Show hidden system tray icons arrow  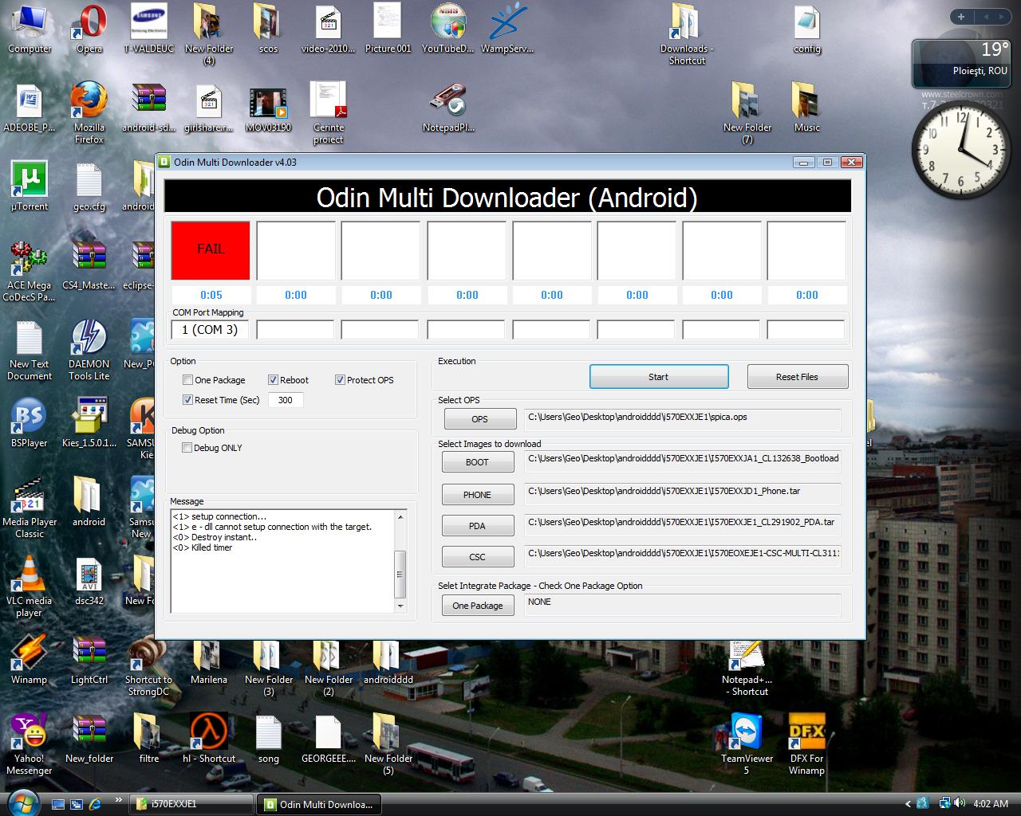tap(908, 804)
